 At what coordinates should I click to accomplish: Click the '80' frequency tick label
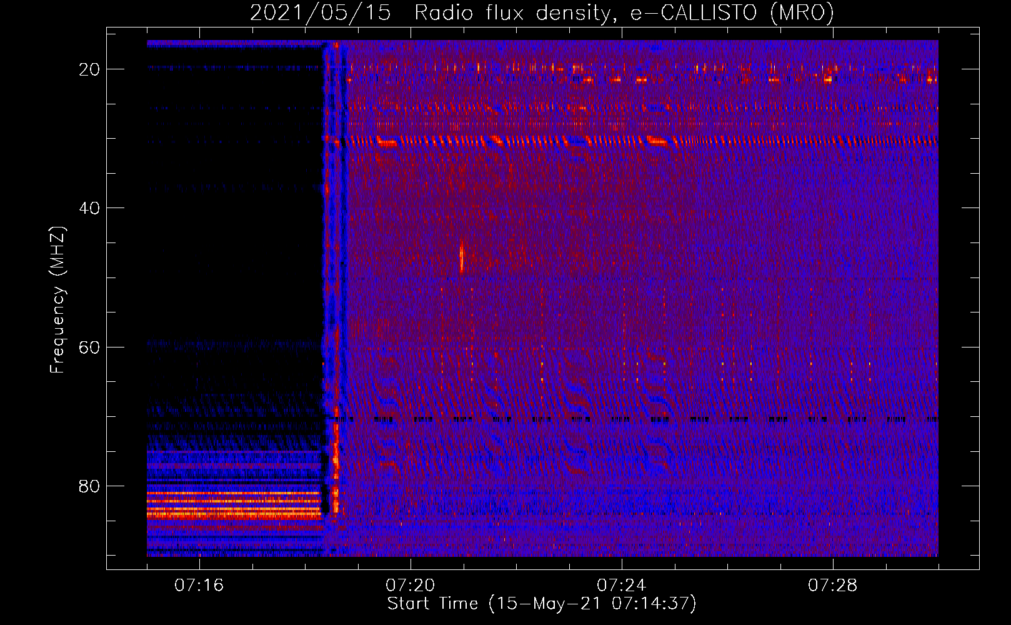click(x=90, y=486)
